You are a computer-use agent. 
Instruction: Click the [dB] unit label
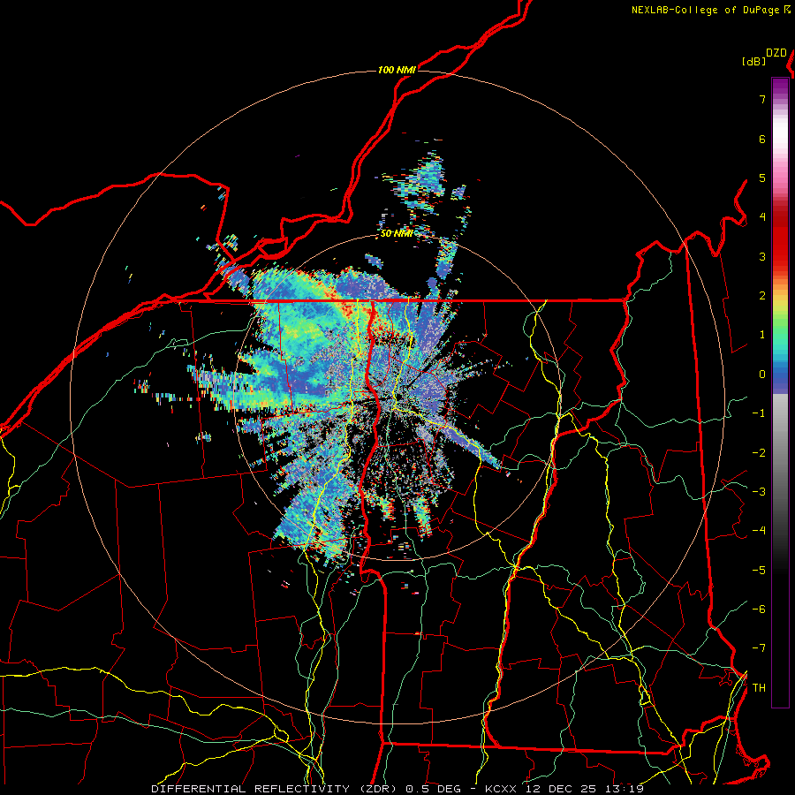point(753,62)
